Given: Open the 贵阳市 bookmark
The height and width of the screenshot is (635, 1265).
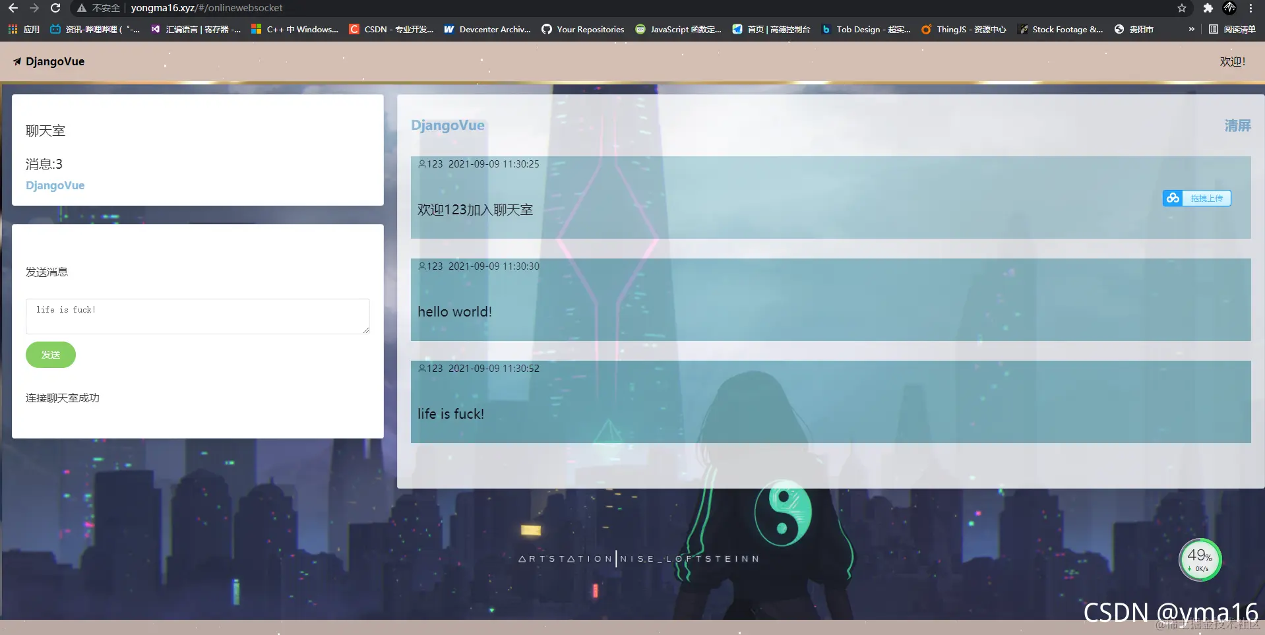Looking at the screenshot, I should 1134,29.
